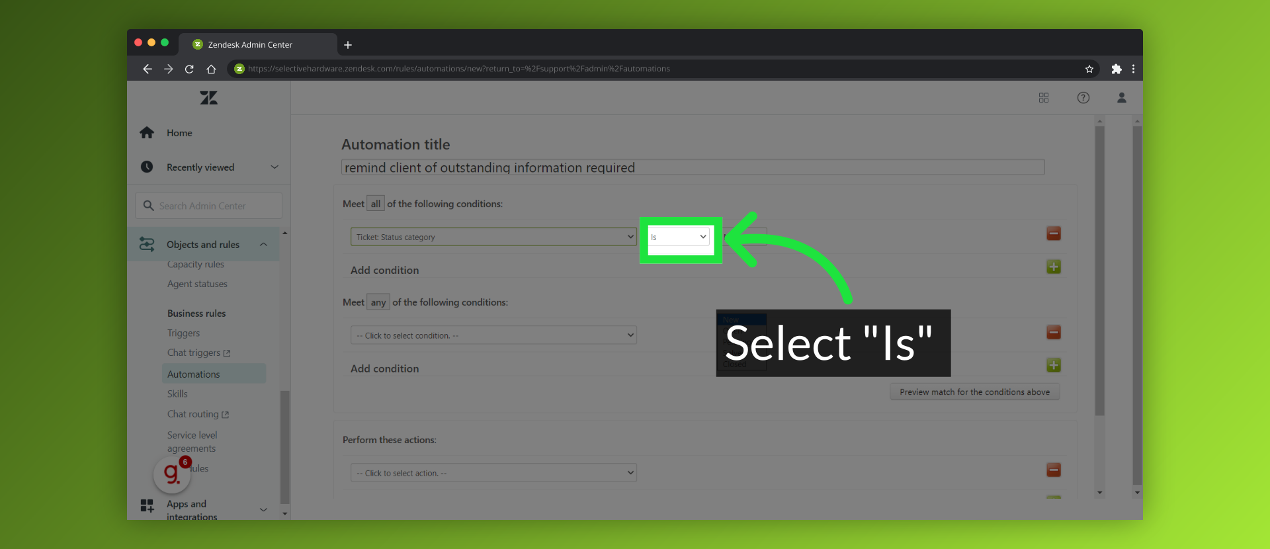This screenshot has height=549, width=1270.
Task: Open the 'Is' operator dropdown
Action: click(679, 237)
